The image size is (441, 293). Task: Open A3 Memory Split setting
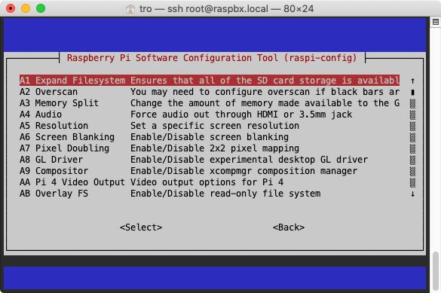pyautogui.click(x=210, y=103)
